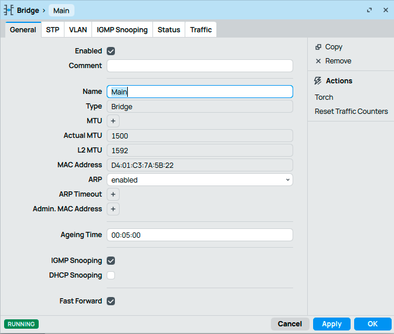Uncheck the Enabled checkbox

[x=111, y=52]
